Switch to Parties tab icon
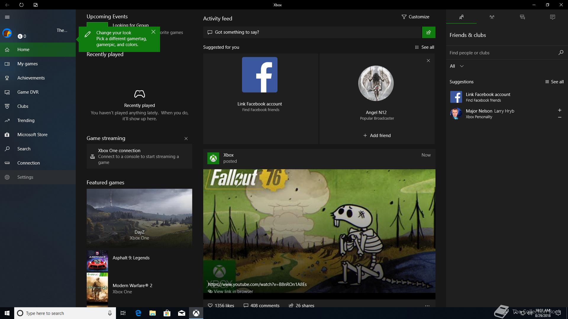 tap(492, 17)
